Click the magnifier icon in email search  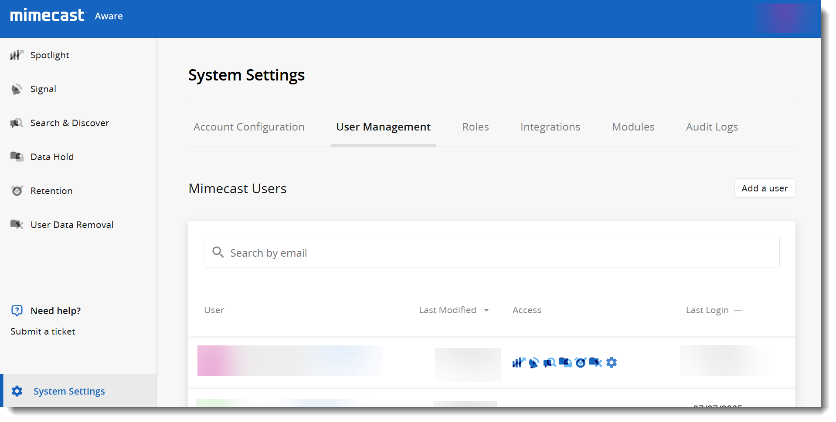pyautogui.click(x=218, y=252)
